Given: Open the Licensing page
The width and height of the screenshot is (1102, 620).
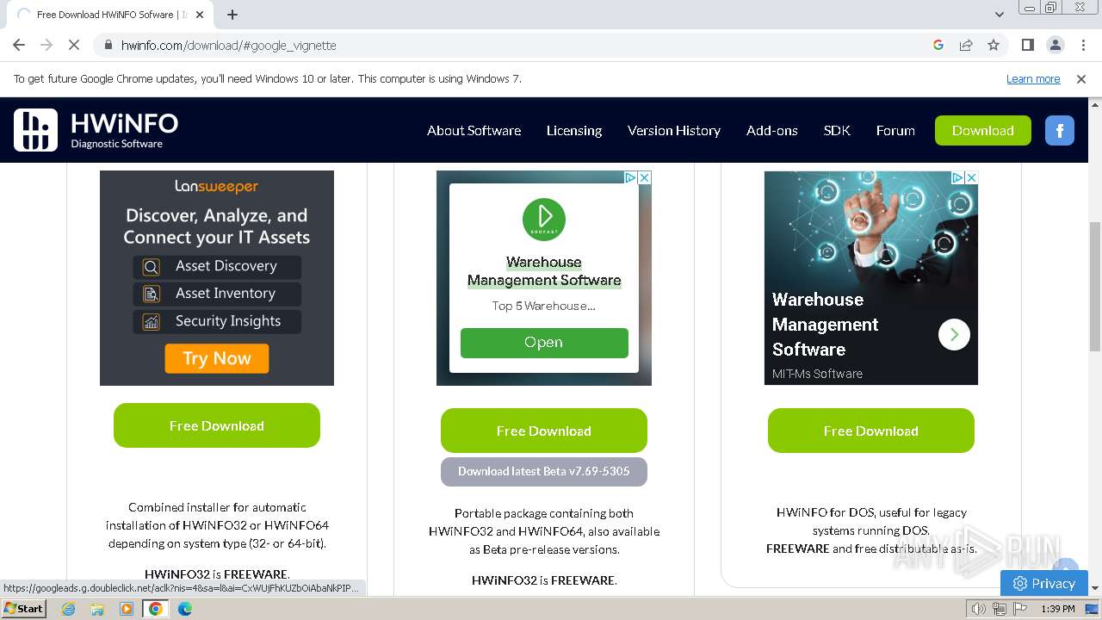Looking at the screenshot, I should tap(574, 131).
